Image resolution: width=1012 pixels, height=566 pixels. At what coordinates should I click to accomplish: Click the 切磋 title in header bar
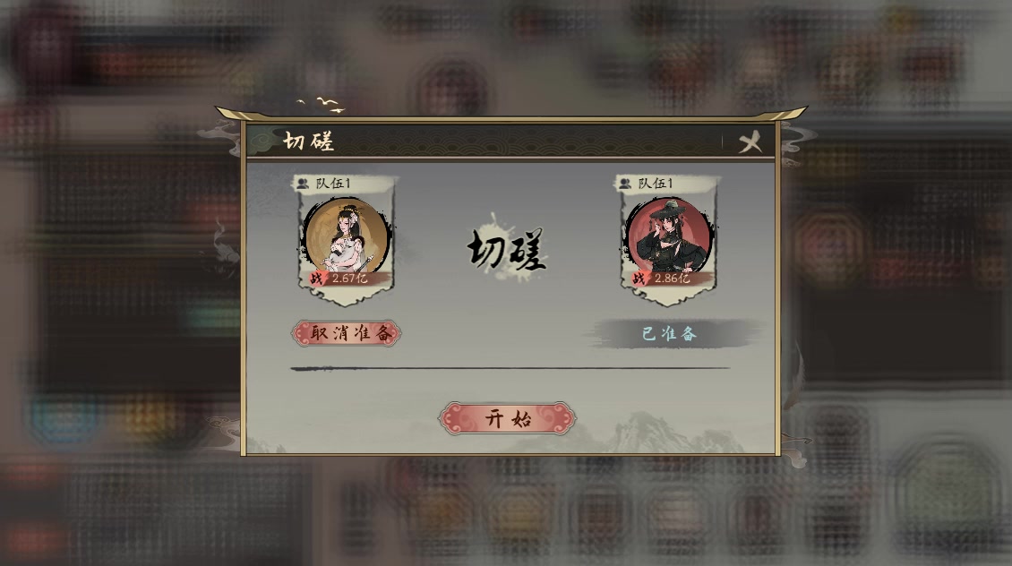[x=308, y=141]
